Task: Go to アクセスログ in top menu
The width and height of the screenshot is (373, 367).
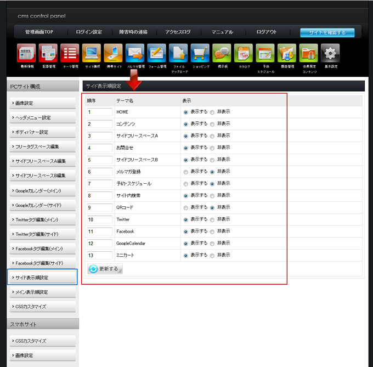Action: [x=178, y=32]
